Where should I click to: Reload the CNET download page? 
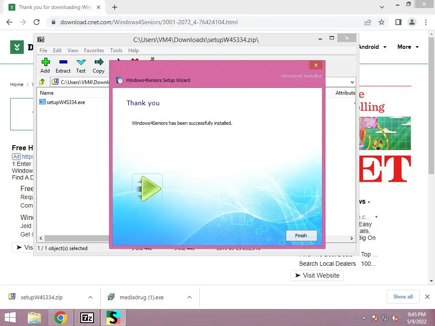point(37,22)
